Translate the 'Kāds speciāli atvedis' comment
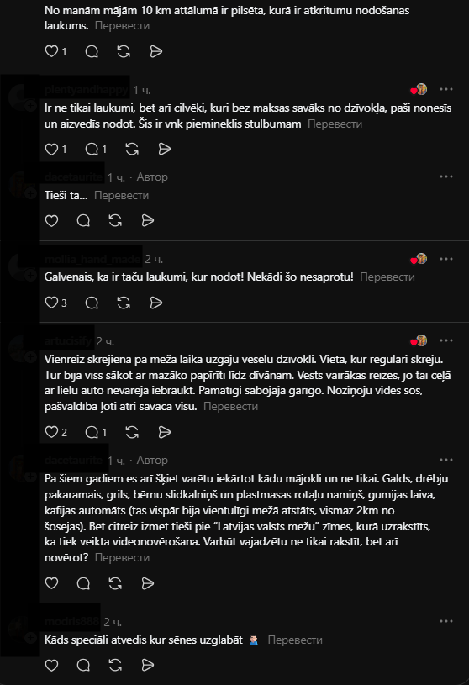The height and width of the screenshot is (685, 469). tap(295, 640)
